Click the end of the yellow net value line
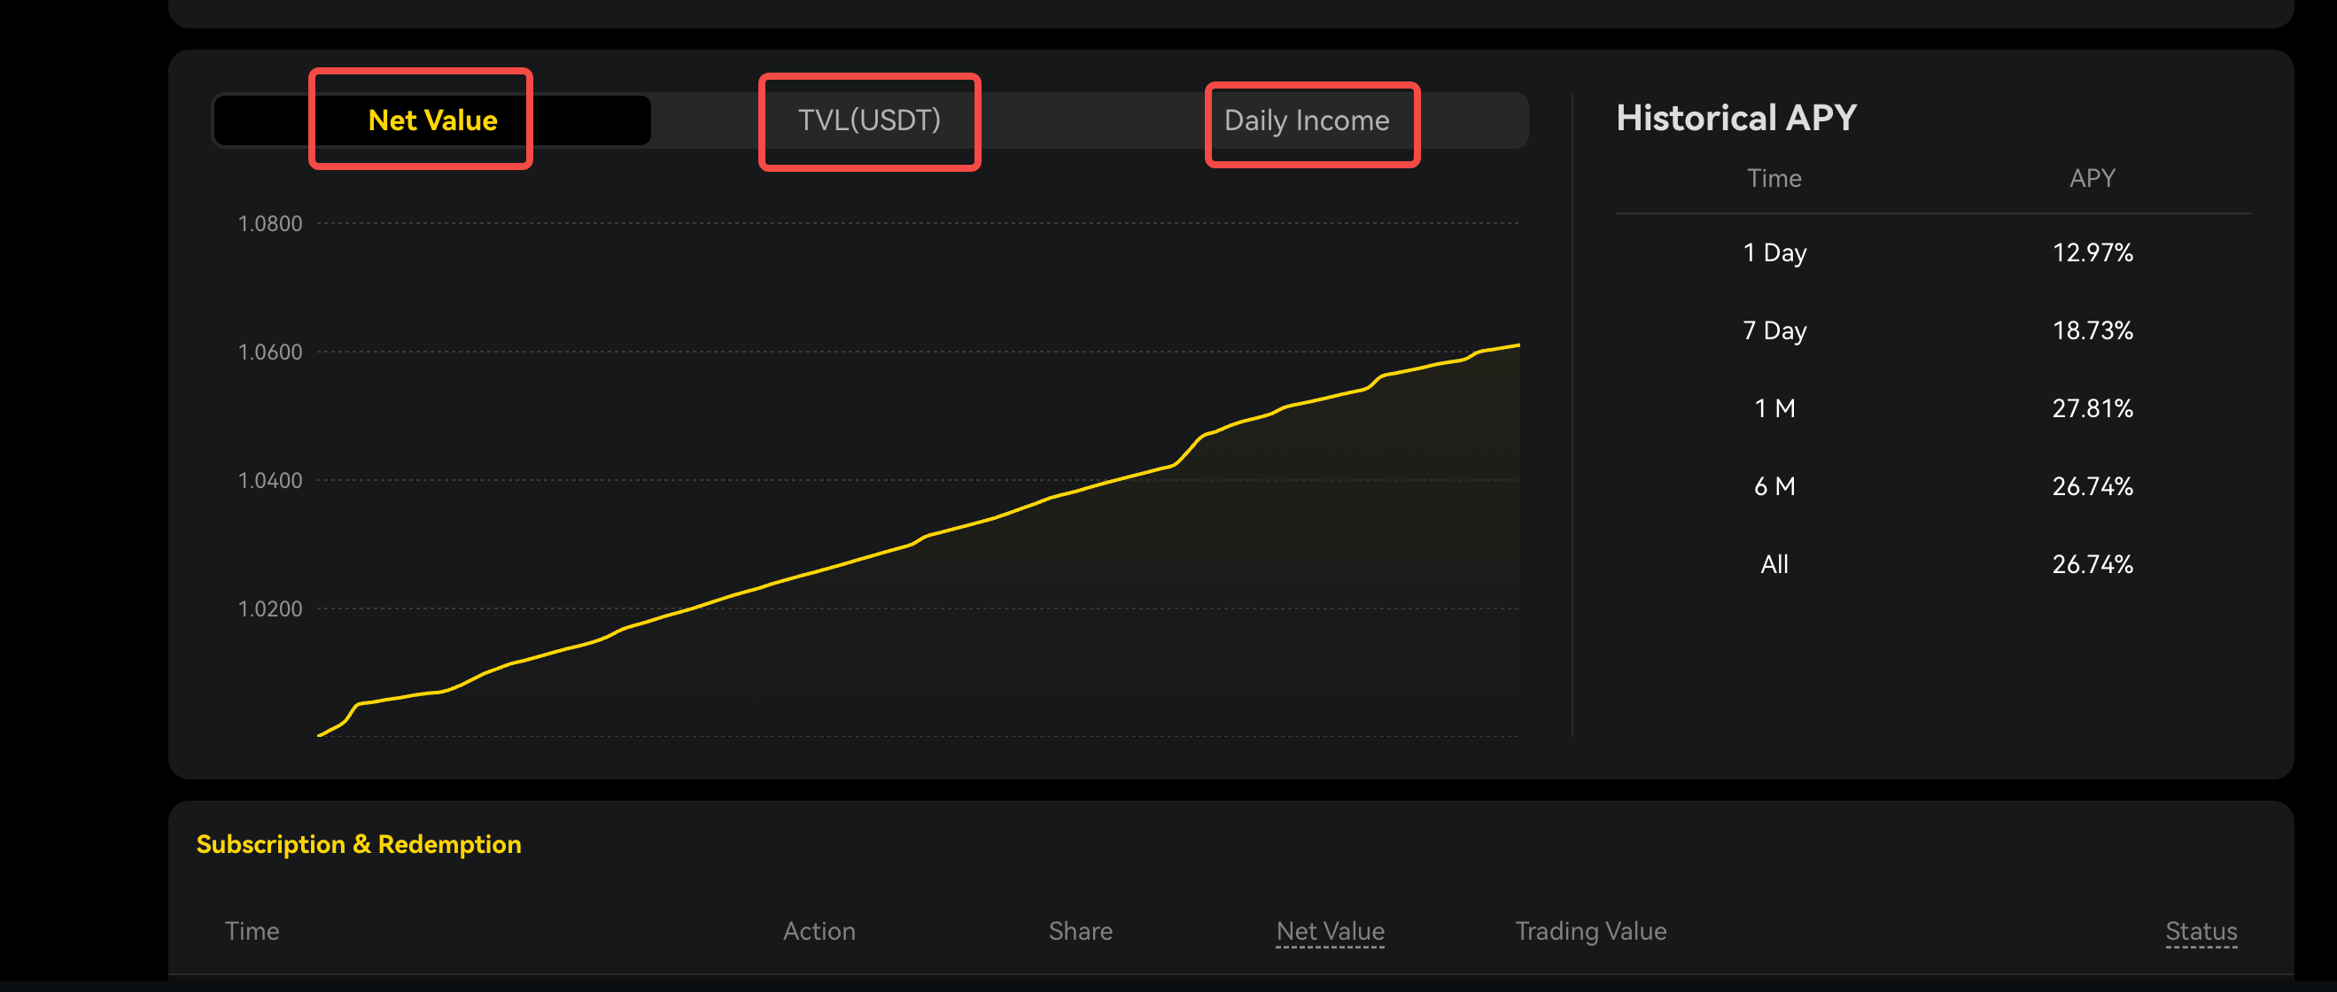Screen dimensions: 2337x992 1518,345
